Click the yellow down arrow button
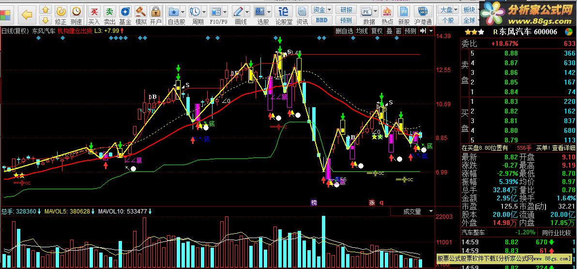The height and width of the screenshot is (269, 577). pyautogui.click(x=46, y=20)
